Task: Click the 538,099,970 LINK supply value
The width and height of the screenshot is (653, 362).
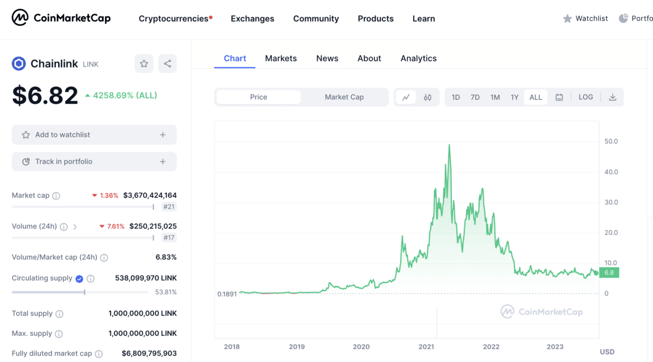Action: coord(146,278)
